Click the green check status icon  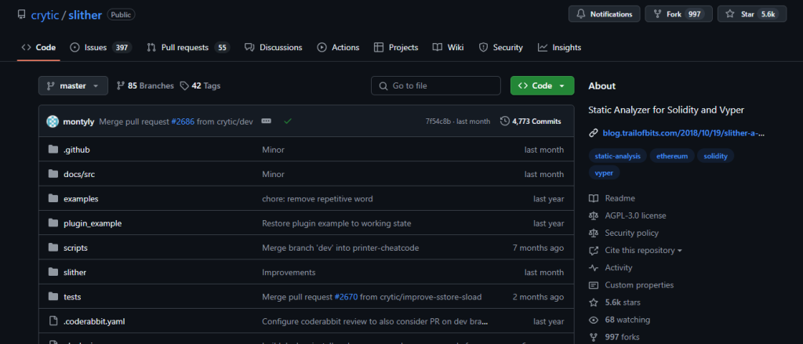(288, 121)
